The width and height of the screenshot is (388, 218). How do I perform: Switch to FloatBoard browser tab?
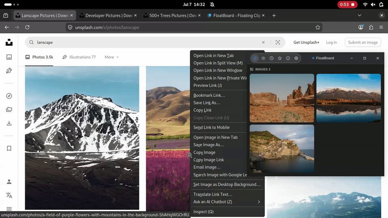[x=236, y=15]
